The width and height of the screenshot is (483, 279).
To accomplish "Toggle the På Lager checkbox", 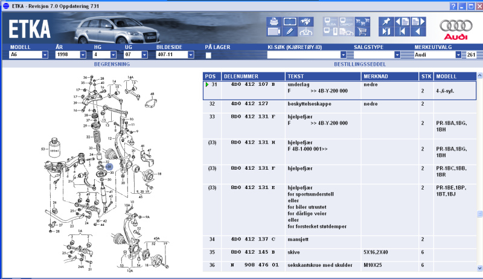I will coord(208,55).
